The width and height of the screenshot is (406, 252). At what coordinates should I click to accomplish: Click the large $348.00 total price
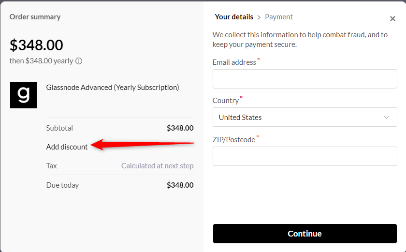pos(36,45)
